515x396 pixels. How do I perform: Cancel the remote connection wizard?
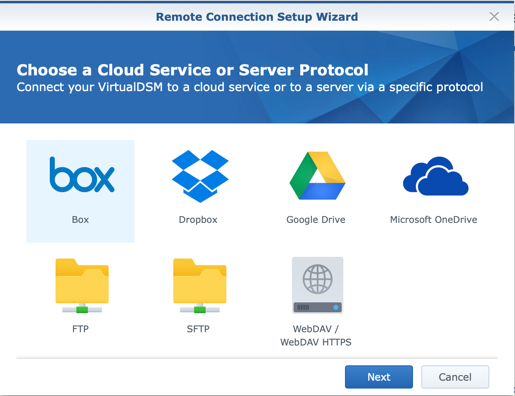455,377
